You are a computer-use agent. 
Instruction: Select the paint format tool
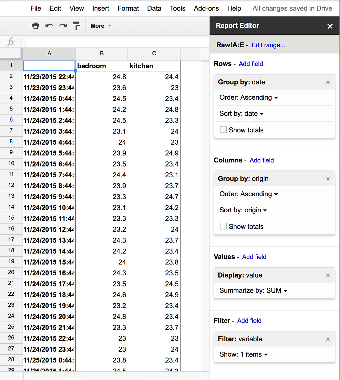(x=76, y=26)
